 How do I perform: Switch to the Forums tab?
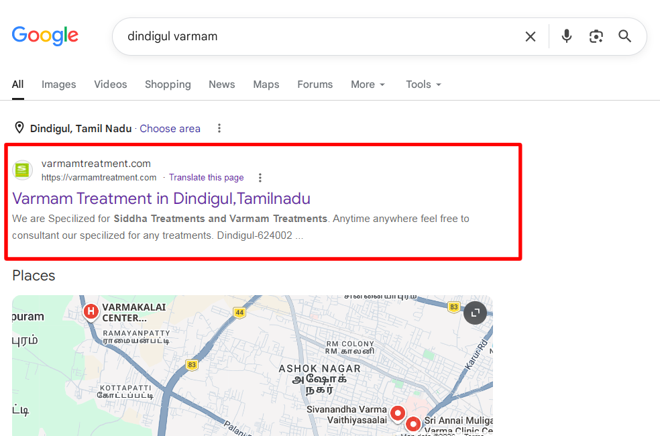pos(315,85)
